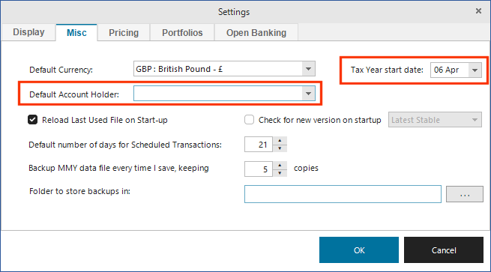491x272 pixels.
Task: Open the Latest Stable version channel dropdown
Action: pyautogui.click(x=435, y=120)
